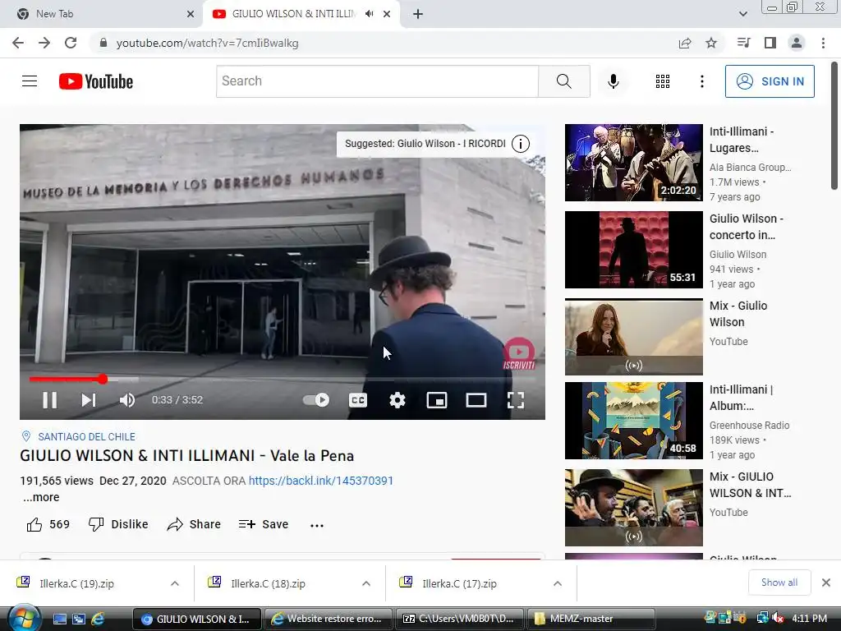This screenshot has width=841, height=631.
Task: Open the YouTube apps grid
Action: pyautogui.click(x=663, y=81)
